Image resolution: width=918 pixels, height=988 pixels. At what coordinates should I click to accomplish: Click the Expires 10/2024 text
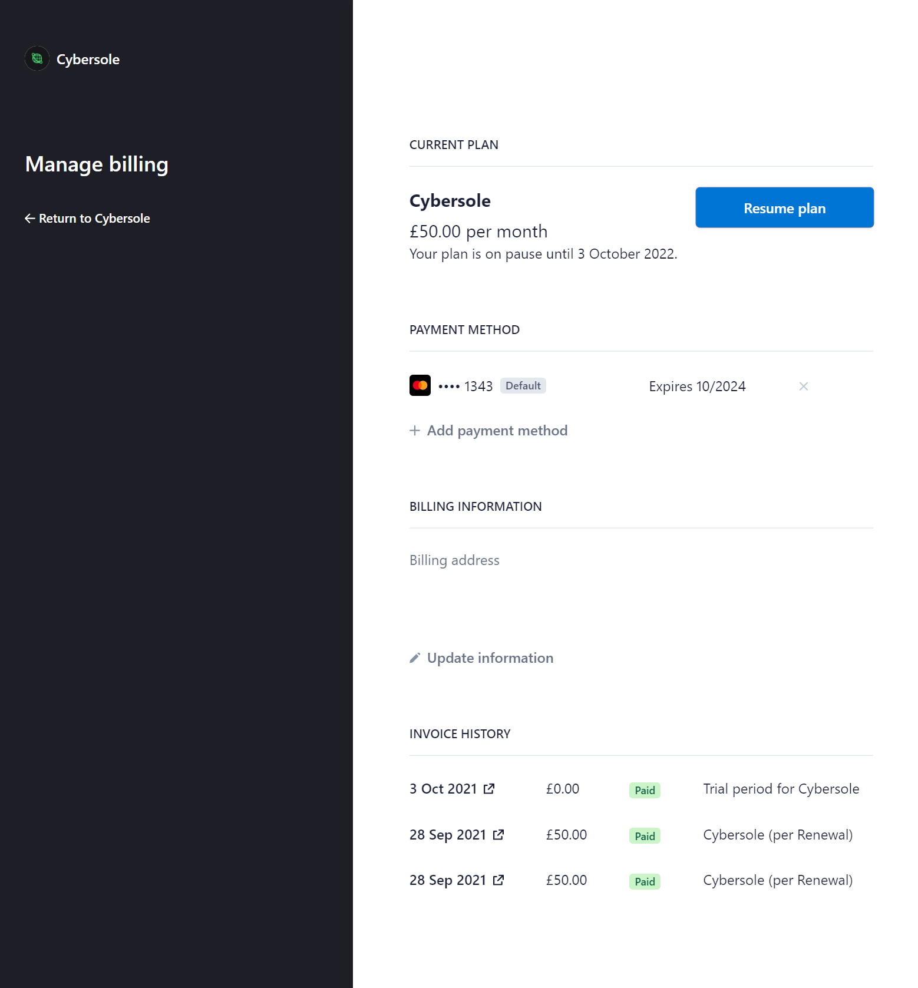click(x=697, y=386)
